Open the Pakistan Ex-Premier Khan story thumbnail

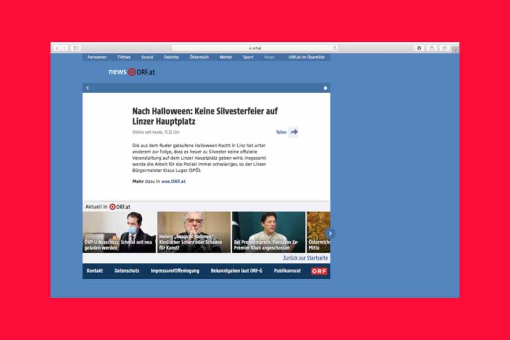pos(268,232)
